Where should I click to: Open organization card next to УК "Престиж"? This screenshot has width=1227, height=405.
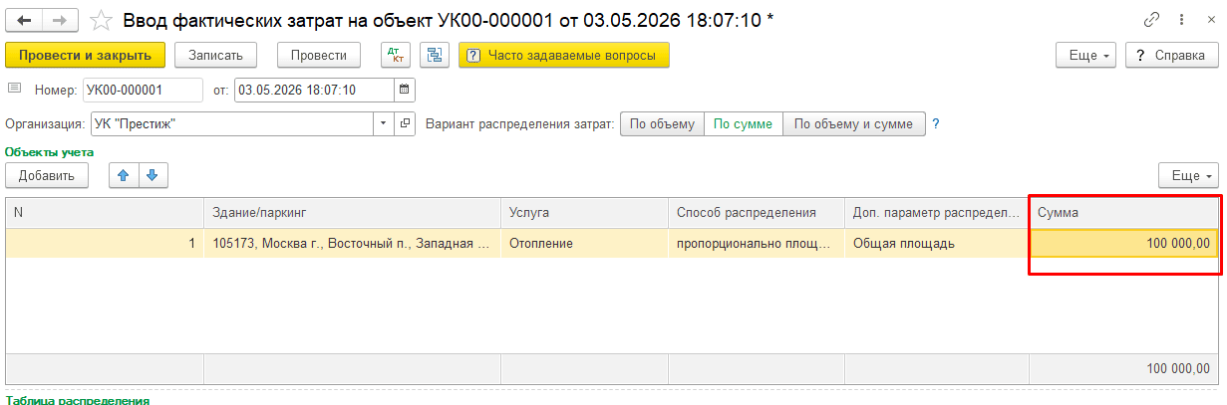405,124
